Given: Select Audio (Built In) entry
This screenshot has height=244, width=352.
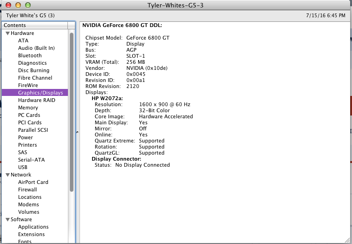Looking at the screenshot, I should click(x=36, y=48).
